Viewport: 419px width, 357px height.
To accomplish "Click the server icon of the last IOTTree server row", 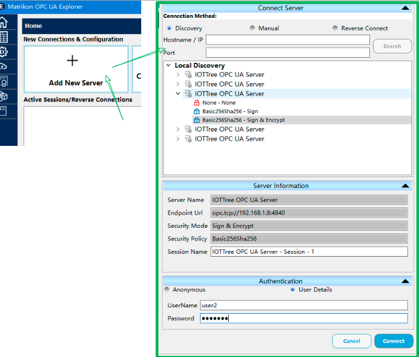I will pos(188,139).
